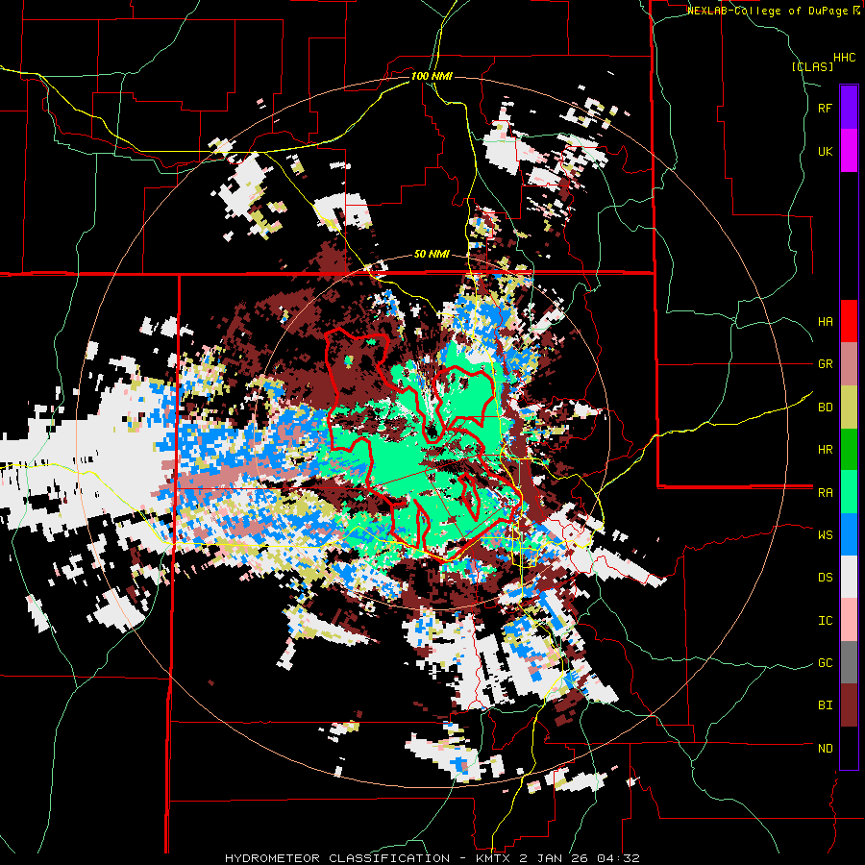Viewport: 865px width, 865px height.
Task: Click the RF purple legend swatch
Action: [x=849, y=108]
